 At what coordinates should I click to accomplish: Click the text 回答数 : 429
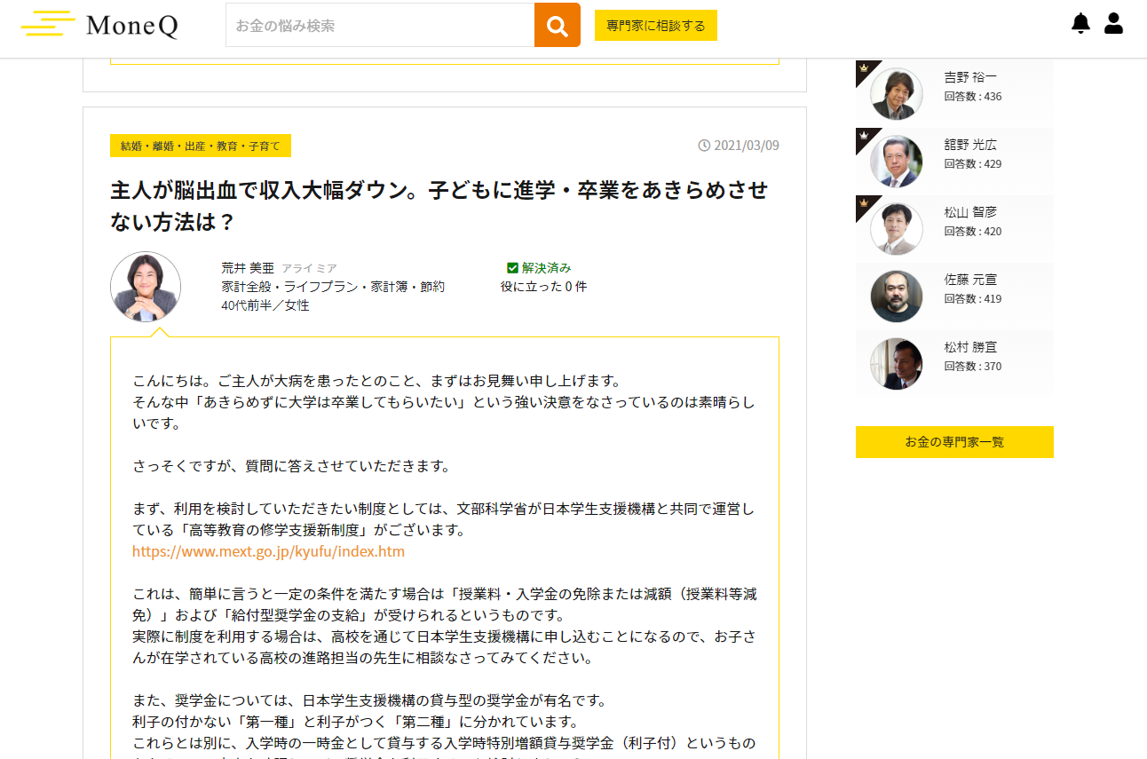(972, 164)
